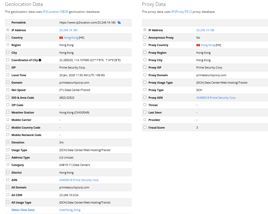This screenshot has width=268, height=214.
Task: Click AS400618 Prime Security Corp. in ASN row
Action: tap(79, 180)
